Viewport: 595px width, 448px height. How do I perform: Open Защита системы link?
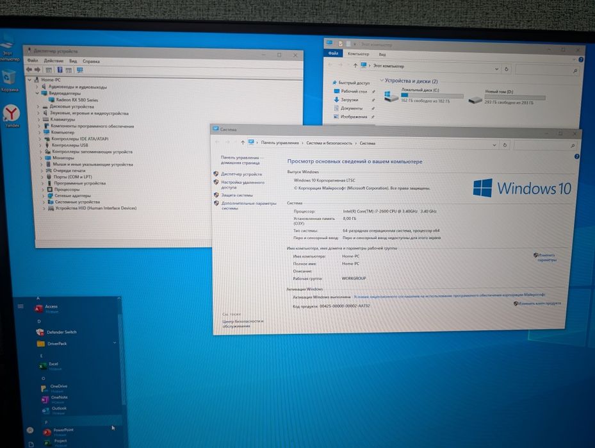237,195
